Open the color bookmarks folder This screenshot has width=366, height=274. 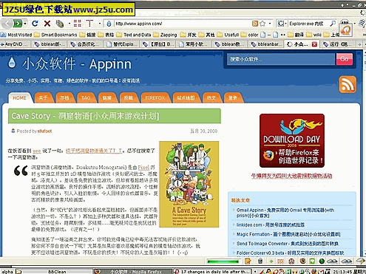coord(250,35)
